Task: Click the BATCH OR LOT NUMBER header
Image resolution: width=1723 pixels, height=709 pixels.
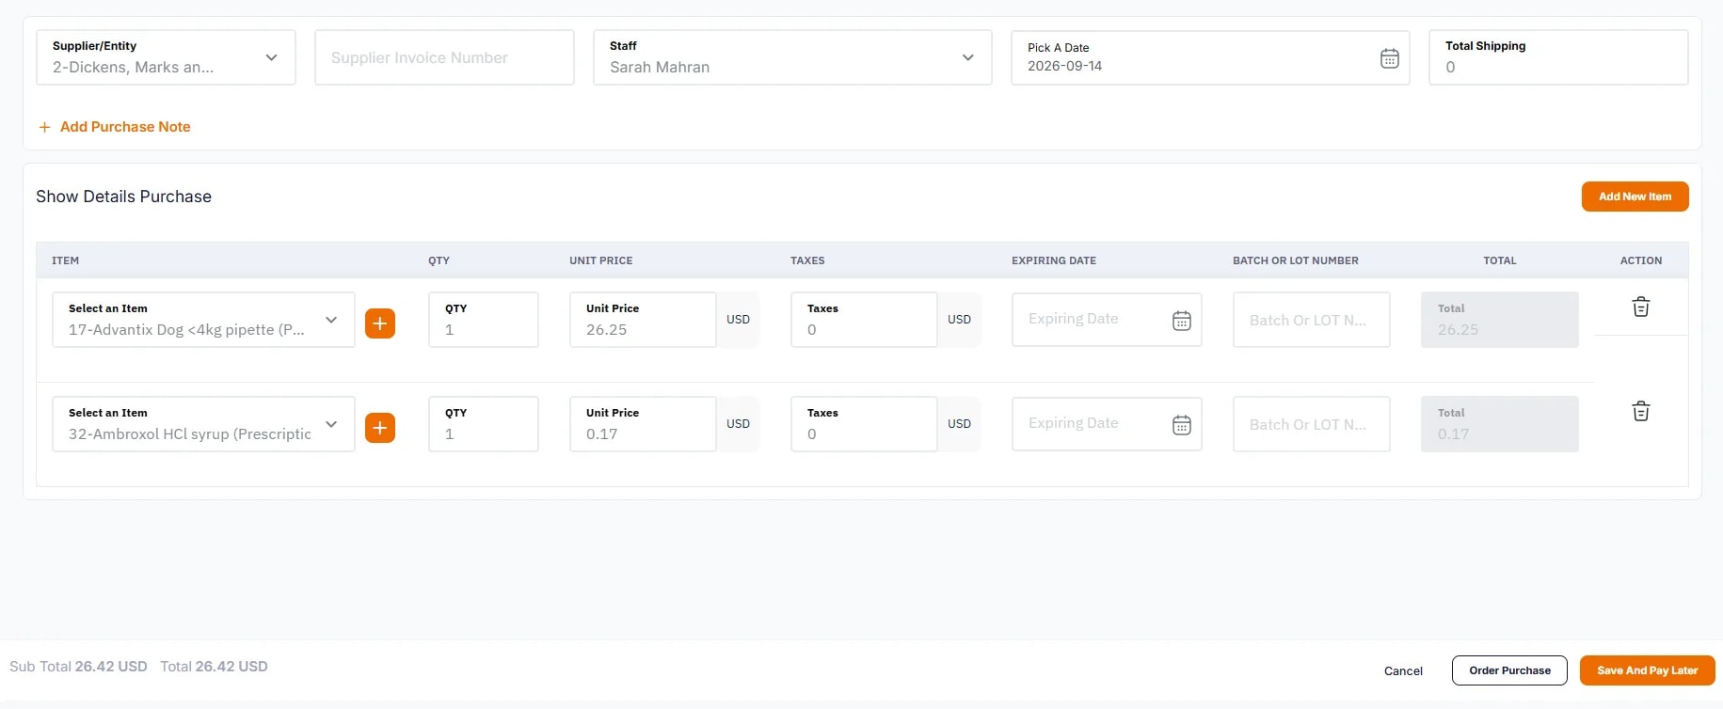Action: (1296, 260)
